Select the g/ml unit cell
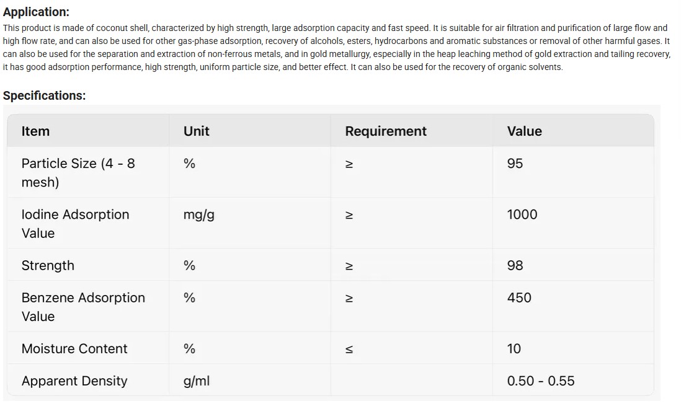The height and width of the screenshot is (409, 681). [x=197, y=380]
